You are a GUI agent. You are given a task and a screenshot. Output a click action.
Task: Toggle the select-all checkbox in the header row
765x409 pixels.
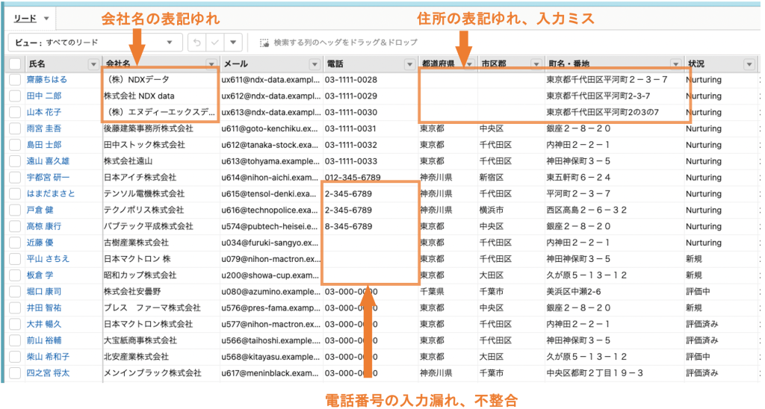pos(15,64)
